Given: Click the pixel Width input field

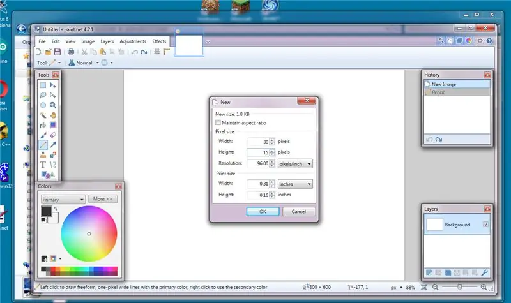Looking at the screenshot, I should (258, 142).
